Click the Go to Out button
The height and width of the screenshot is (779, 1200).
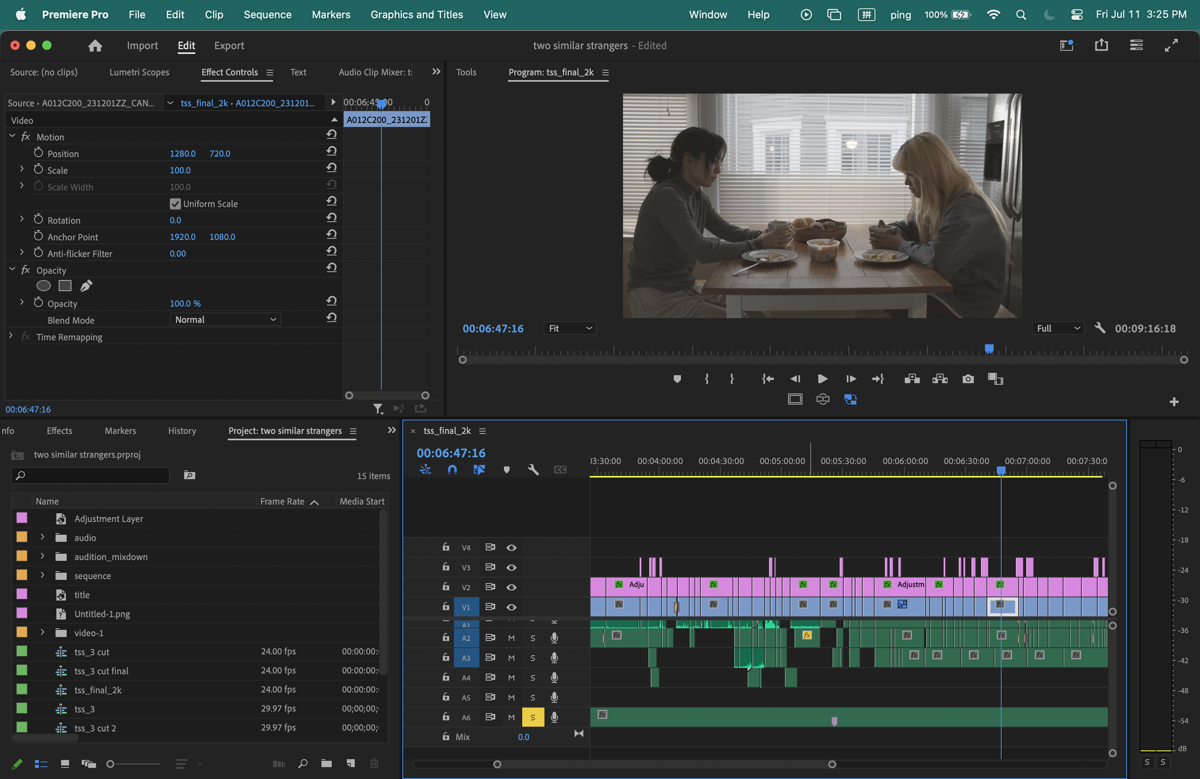(x=878, y=379)
